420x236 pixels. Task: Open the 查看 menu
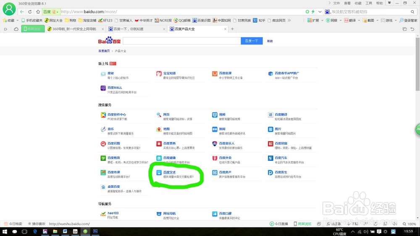pos(347,3)
